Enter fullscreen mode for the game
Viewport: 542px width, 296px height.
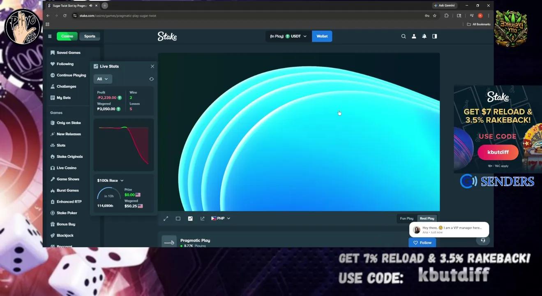click(x=166, y=218)
